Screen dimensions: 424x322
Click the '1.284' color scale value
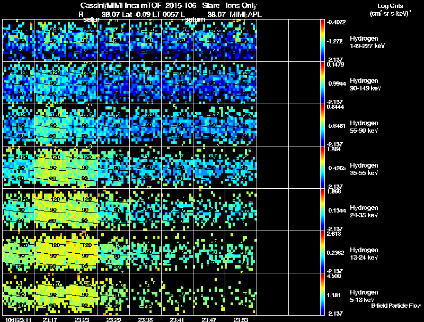(x=334, y=149)
